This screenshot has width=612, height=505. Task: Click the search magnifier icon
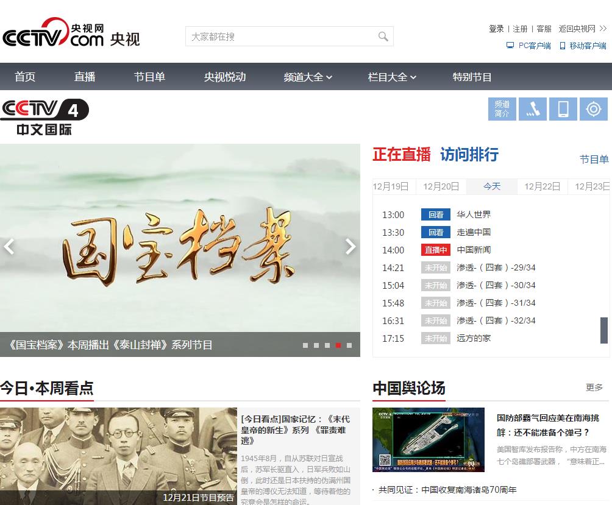pyautogui.click(x=383, y=37)
